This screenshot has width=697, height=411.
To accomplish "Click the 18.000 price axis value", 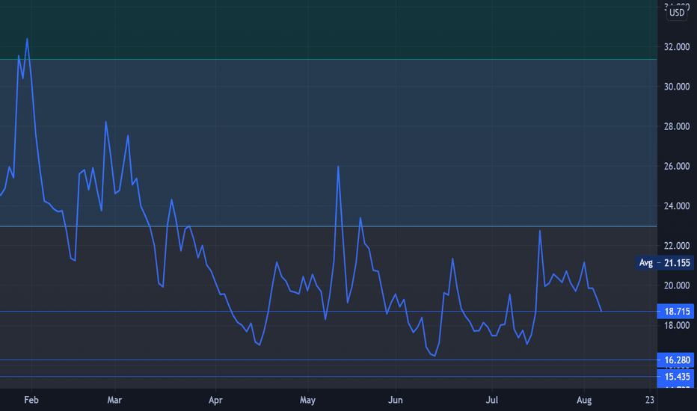I will pyautogui.click(x=677, y=326).
